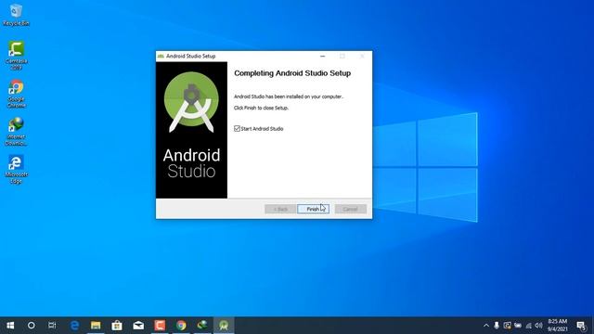Select the Internet Download Manager desktop shortcut
The width and height of the screenshot is (594, 334).
(16, 132)
